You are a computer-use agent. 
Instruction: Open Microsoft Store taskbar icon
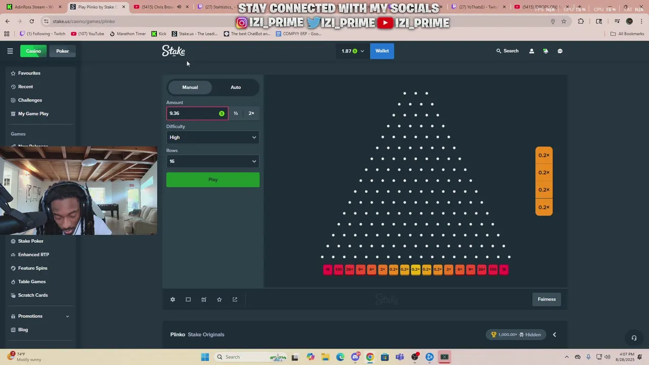385,357
